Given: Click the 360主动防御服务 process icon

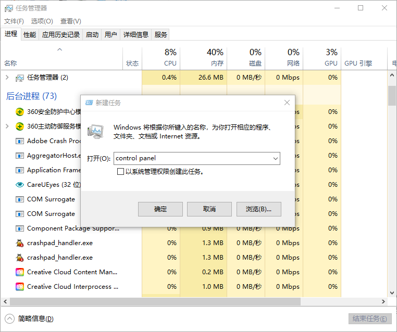Looking at the screenshot, I should [20, 126].
